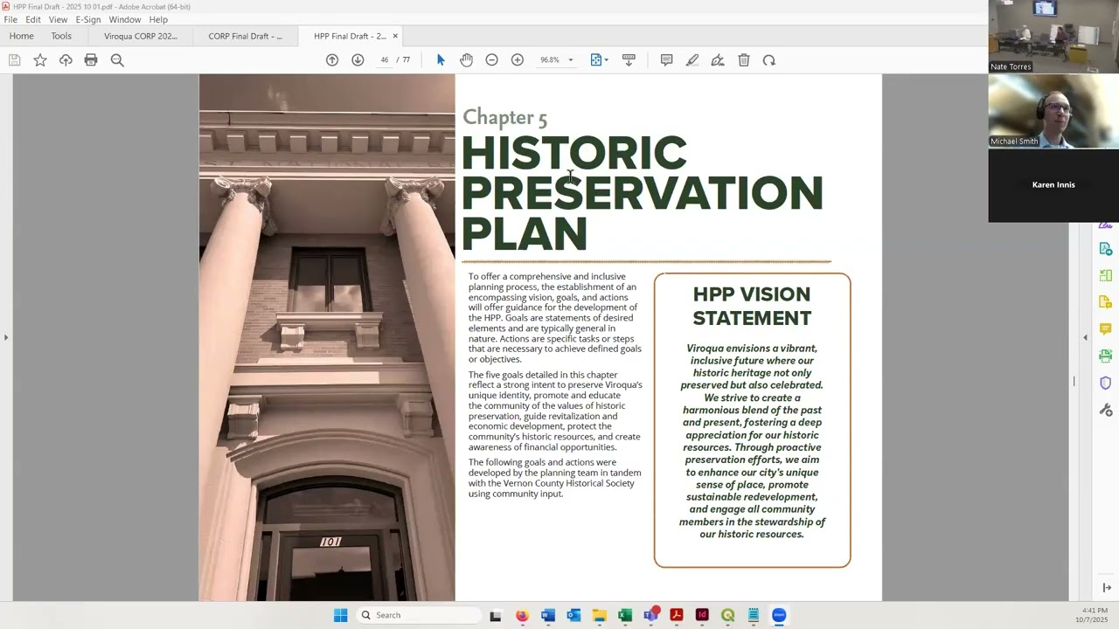This screenshot has width=1119, height=629.
Task: Open the Scan & OCR tool in the right pane
Action: (1106, 356)
